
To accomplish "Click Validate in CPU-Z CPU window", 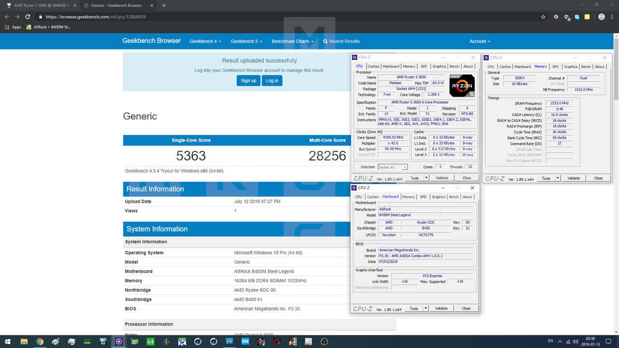I will click(x=442, y=178).
